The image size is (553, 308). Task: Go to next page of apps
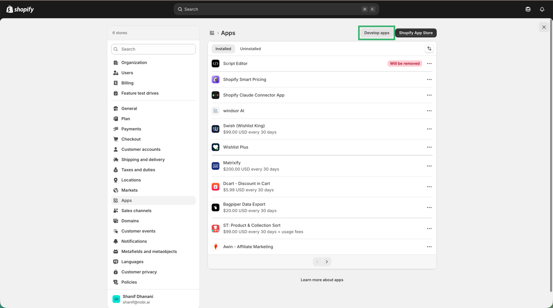(327, 262)
